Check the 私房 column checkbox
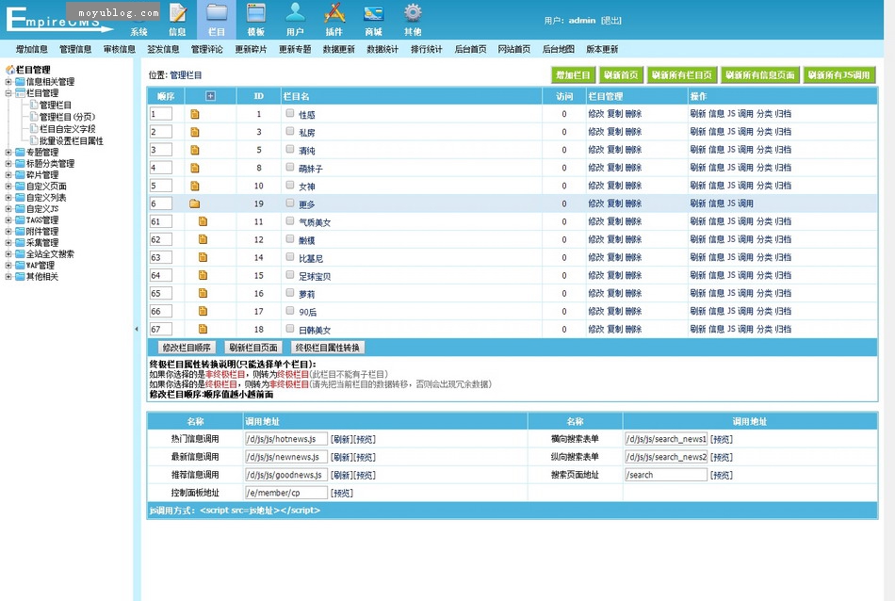The width and height of the screenshot is (895, 601). [x=290, y=131]
